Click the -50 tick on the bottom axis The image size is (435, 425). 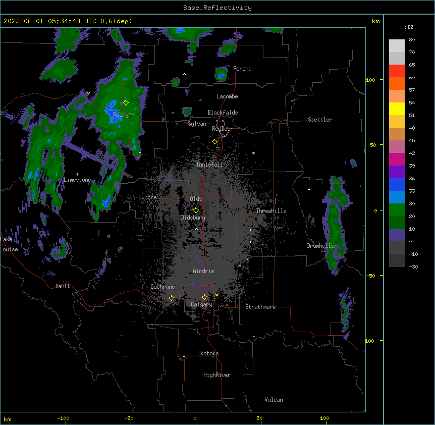pyautogui.click(x=129, y=418)
